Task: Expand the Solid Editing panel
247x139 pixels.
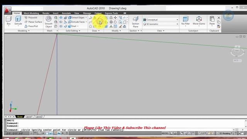Action: [73, 31]
